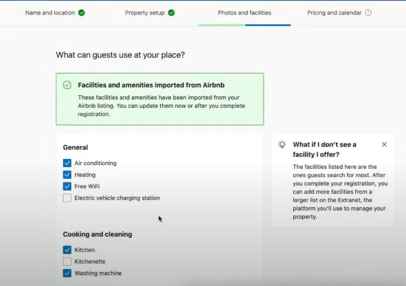This screenshot has height=286, width=406.
Task: Uncheck the Kitchen checkbox
Action: (67, 250)
